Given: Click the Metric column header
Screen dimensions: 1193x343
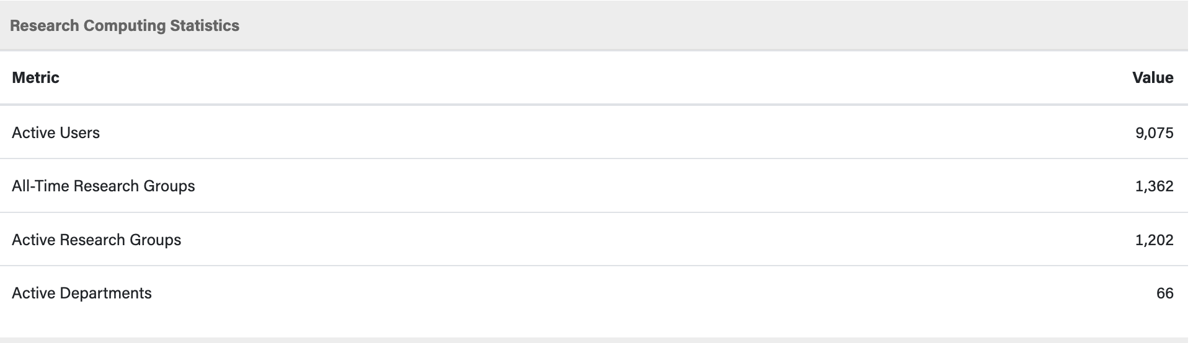Looking at the screenshot, I should tap(35, 77).
